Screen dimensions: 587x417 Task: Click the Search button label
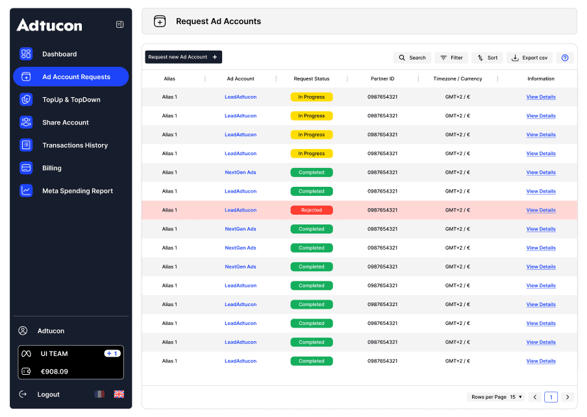click(x=418, y=58)
